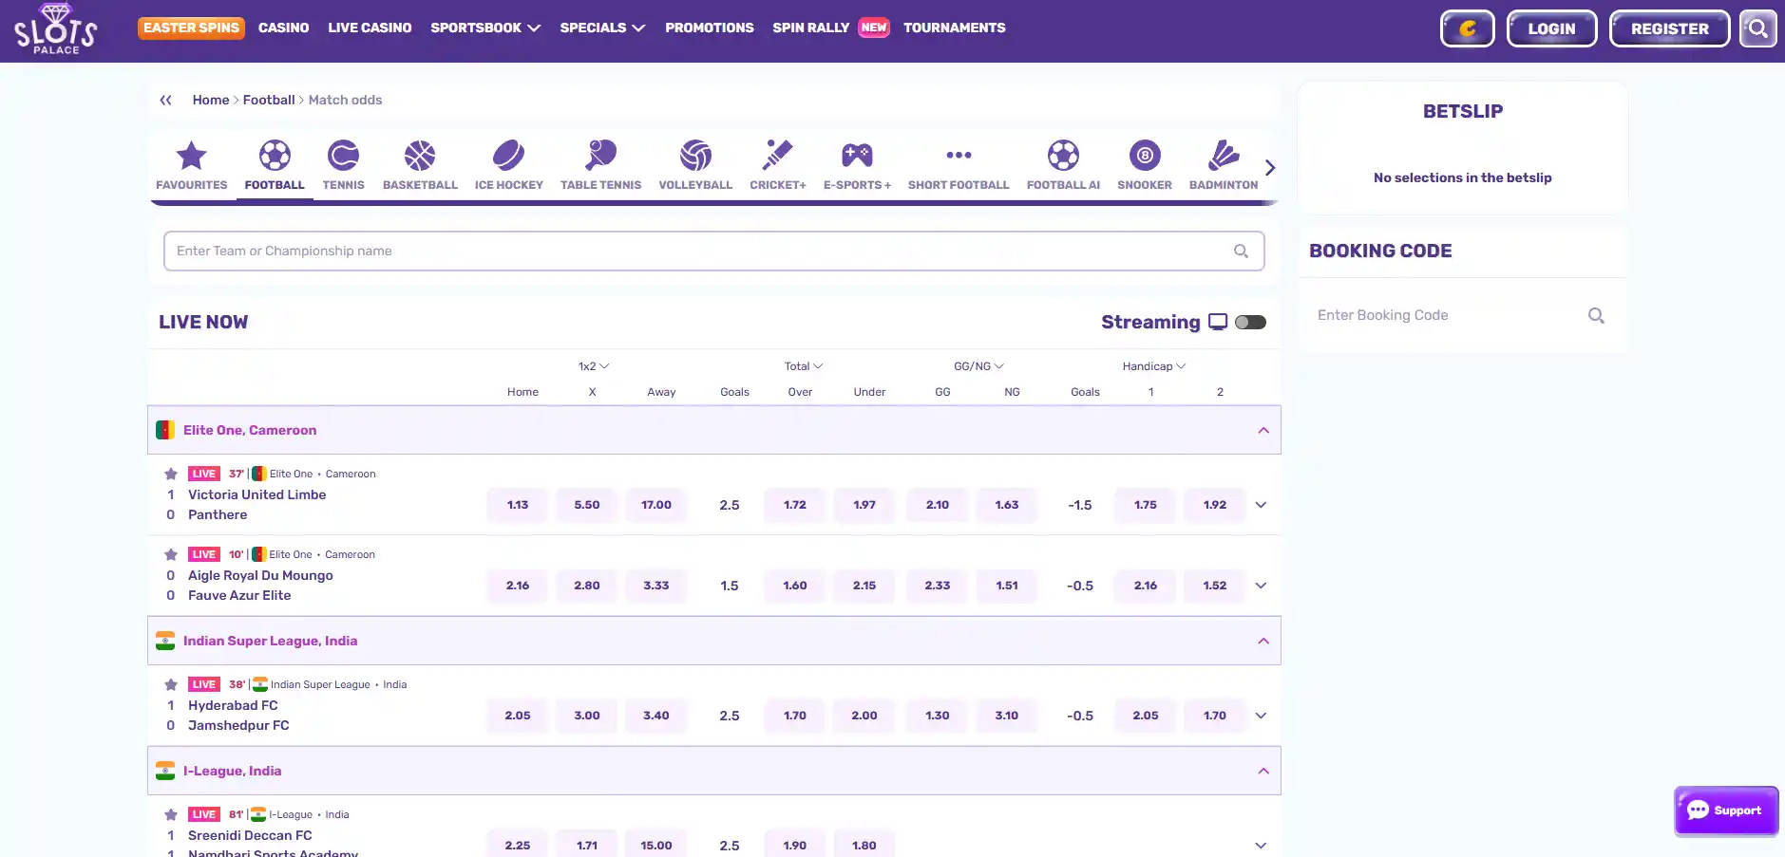Viewport: 1785px width, 857px height.
Task: Open the site search magnifier in header
Action: pyautogui.click(x=1758, y=28)
